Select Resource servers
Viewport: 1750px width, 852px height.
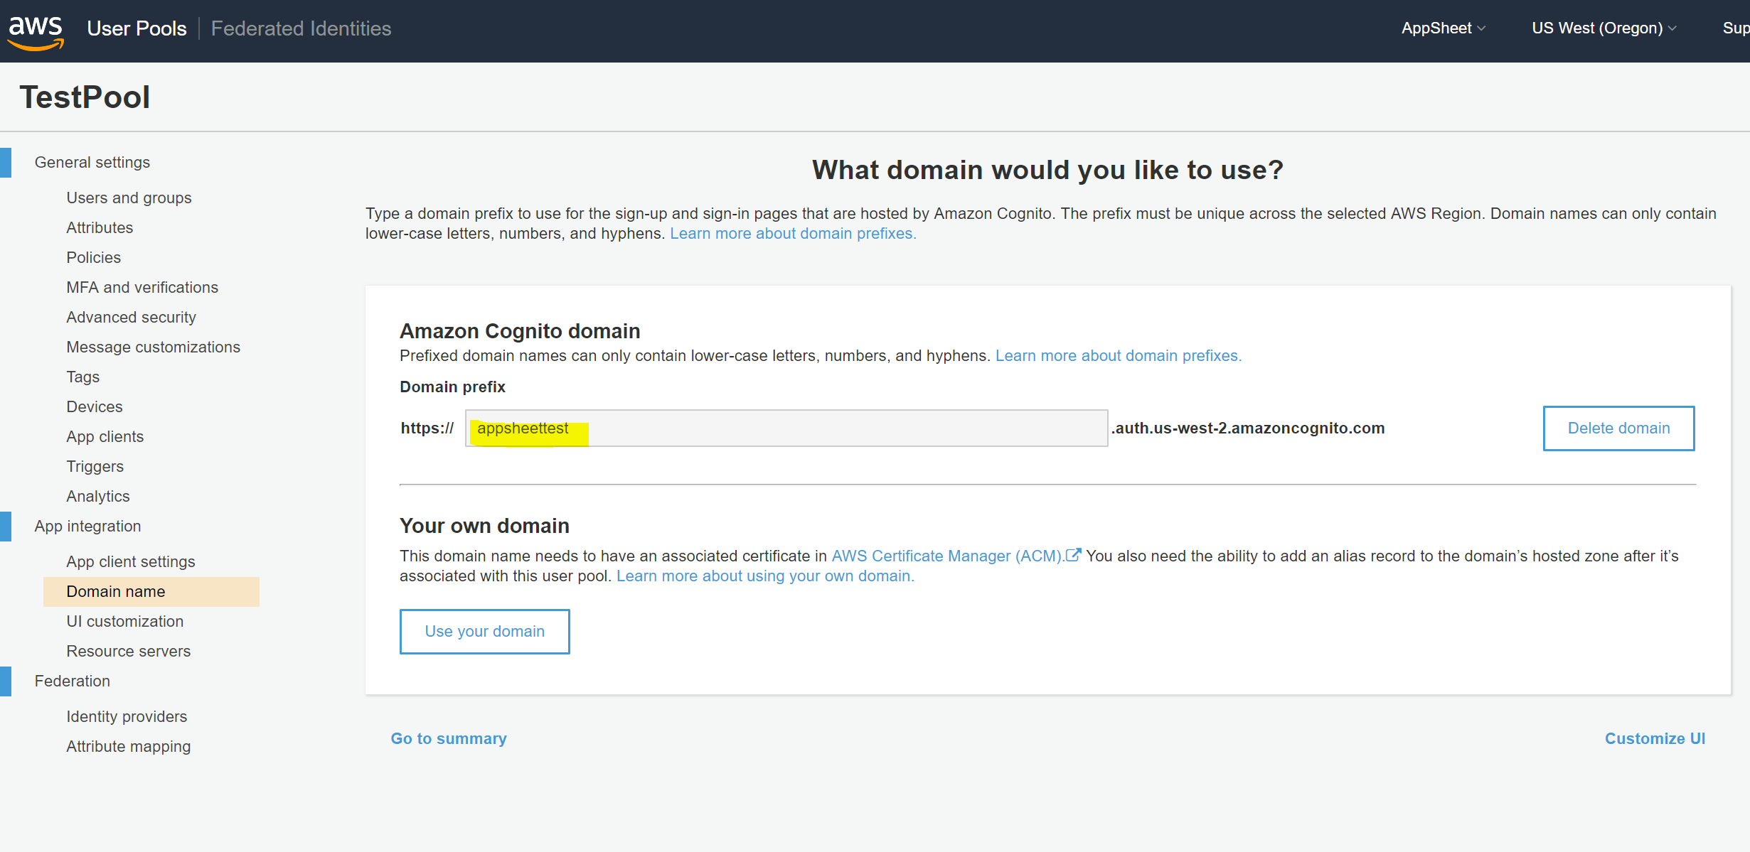128,651
